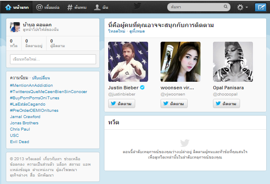Focus the top search box

[199, 7]
